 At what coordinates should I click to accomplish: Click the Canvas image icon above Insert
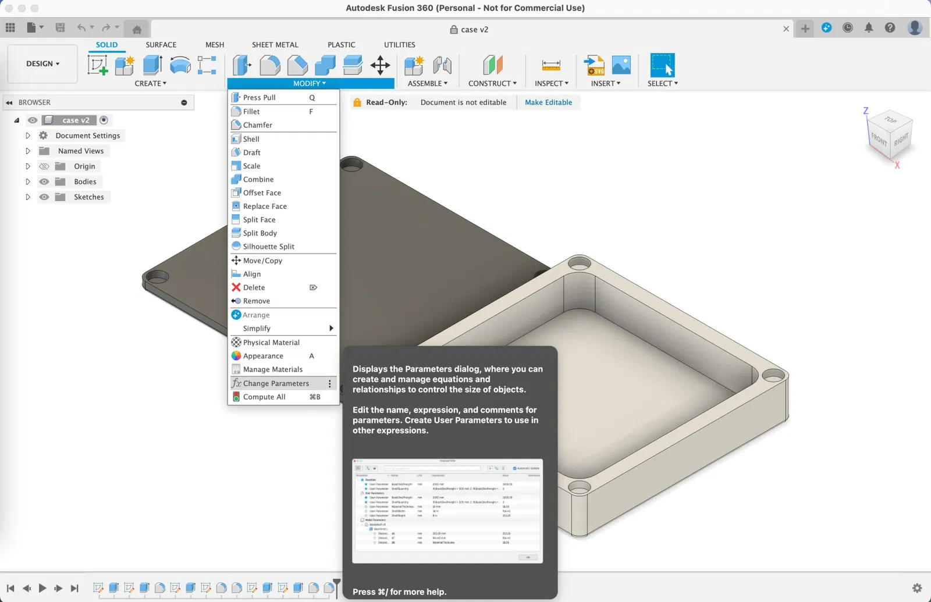point(621,65)
